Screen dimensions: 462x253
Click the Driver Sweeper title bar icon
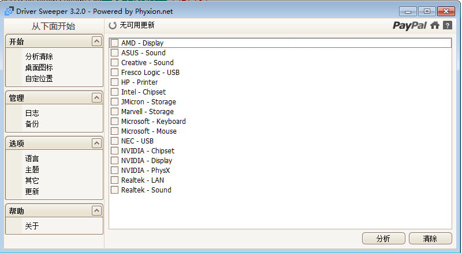[x=8, y=11]
